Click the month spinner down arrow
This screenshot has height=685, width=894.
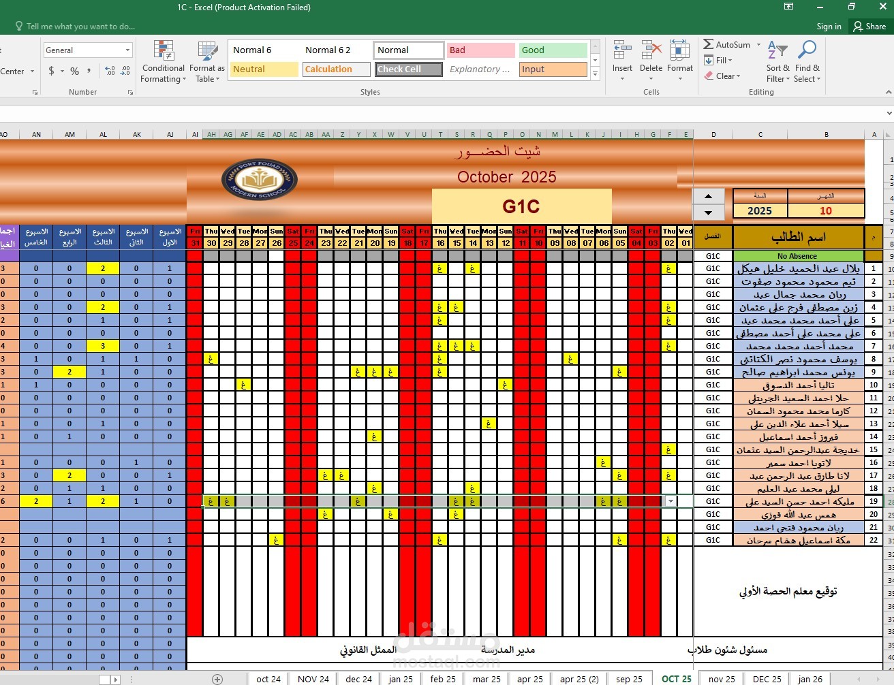tap(709, 212)
